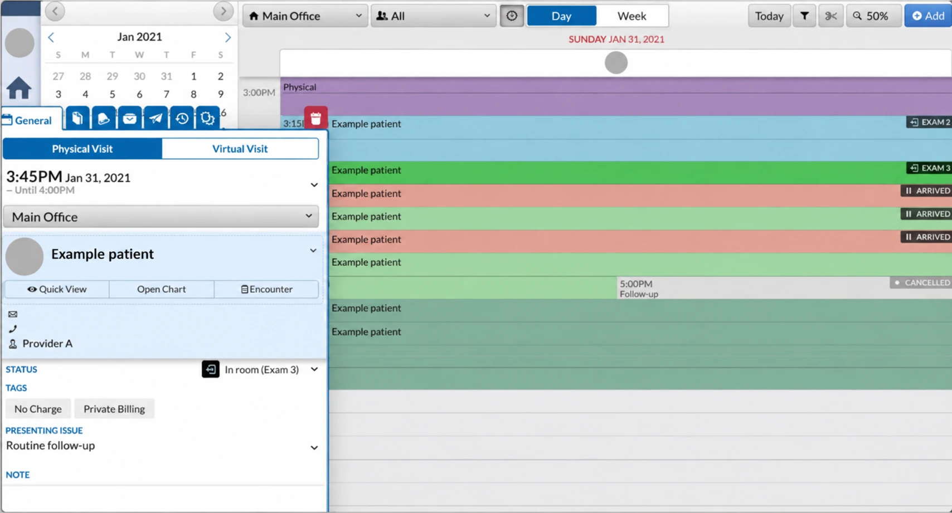Select the Exam 3 green appointment block
Image resolution: width=952 pixels, height=513 pixels.
tap(640, 172)
